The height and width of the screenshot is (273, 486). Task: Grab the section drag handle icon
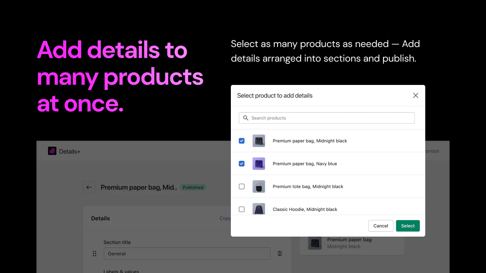[94, 254]
